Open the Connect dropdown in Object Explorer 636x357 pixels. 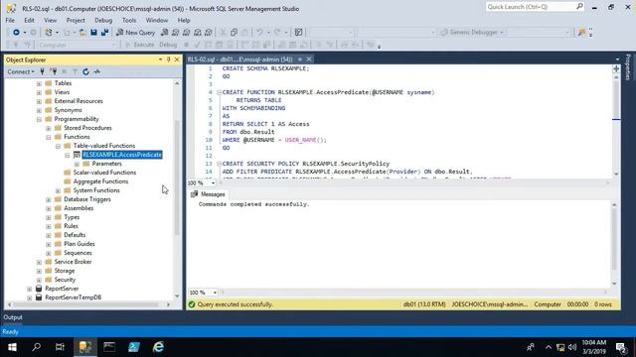[21, 71]
